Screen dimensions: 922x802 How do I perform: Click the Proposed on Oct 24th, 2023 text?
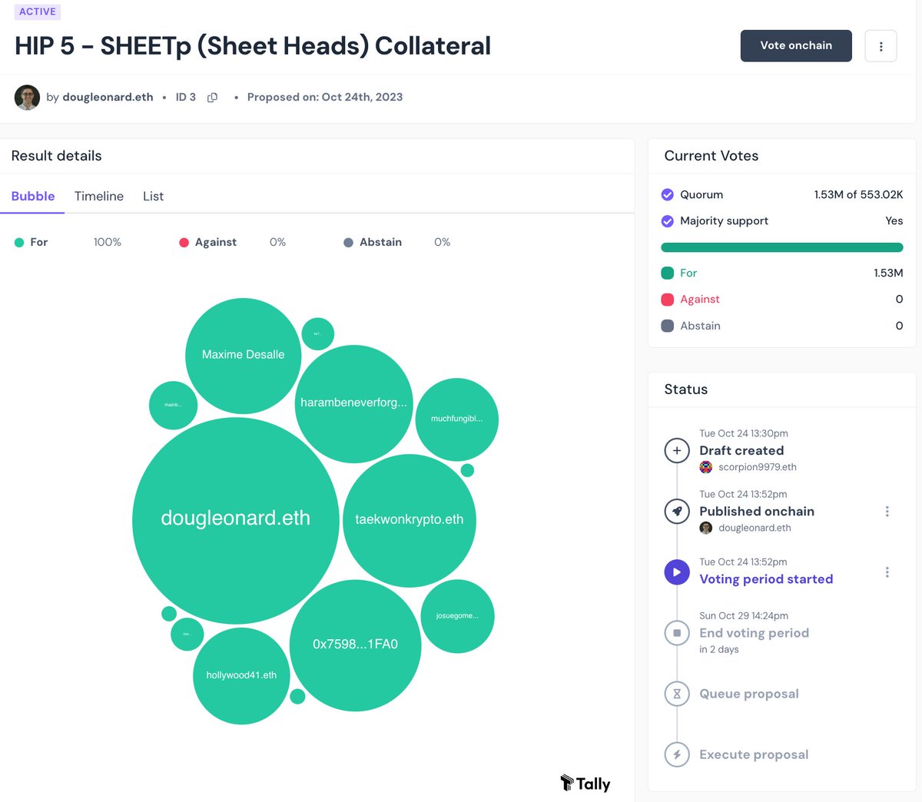pyautogui.click(x=325, y=98)
